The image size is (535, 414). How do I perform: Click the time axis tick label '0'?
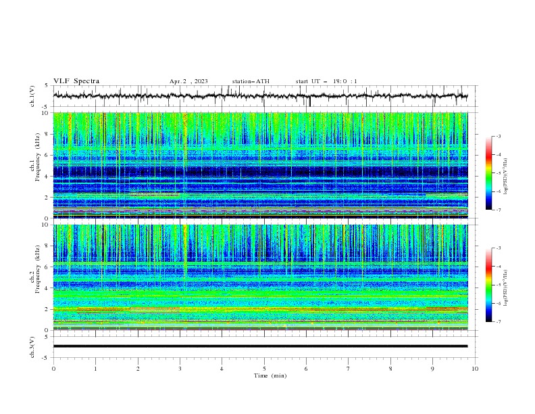coord(53,369)
